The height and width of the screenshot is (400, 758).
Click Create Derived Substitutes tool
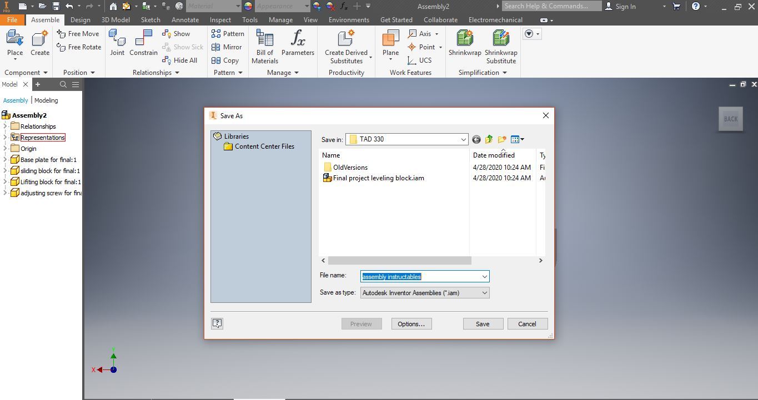point(347,47)
